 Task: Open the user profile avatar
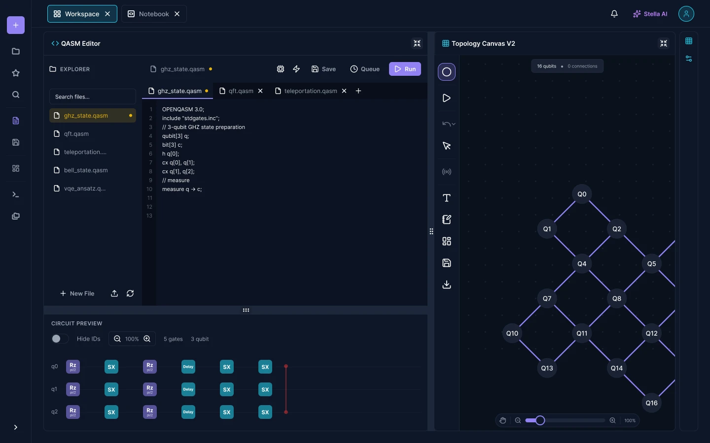point(686,14)
